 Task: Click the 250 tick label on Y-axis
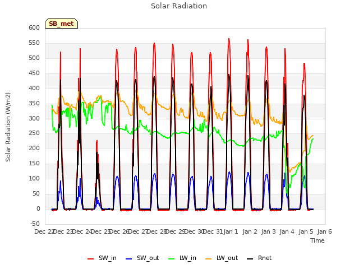pyautogui.click(x=34, y=133)
